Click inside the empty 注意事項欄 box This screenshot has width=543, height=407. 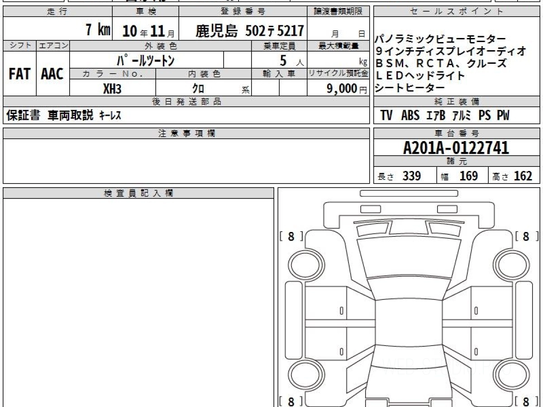click(x=186, y=161)
